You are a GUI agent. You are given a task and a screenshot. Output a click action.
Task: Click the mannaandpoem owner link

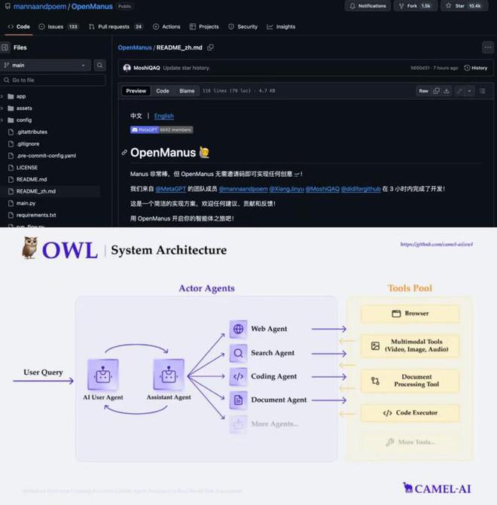(x=40, y=7)
